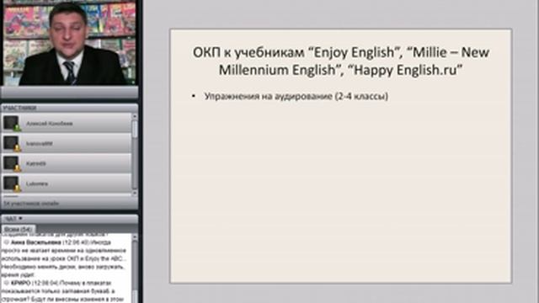Click КРИРО's name in chat
Viewport: 539px width, 303px height.
coord(20,283)
